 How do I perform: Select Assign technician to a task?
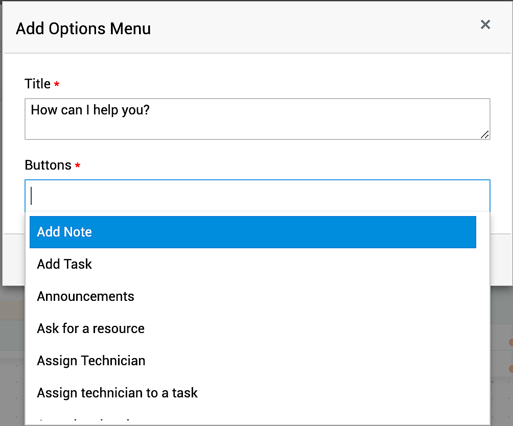252,393
